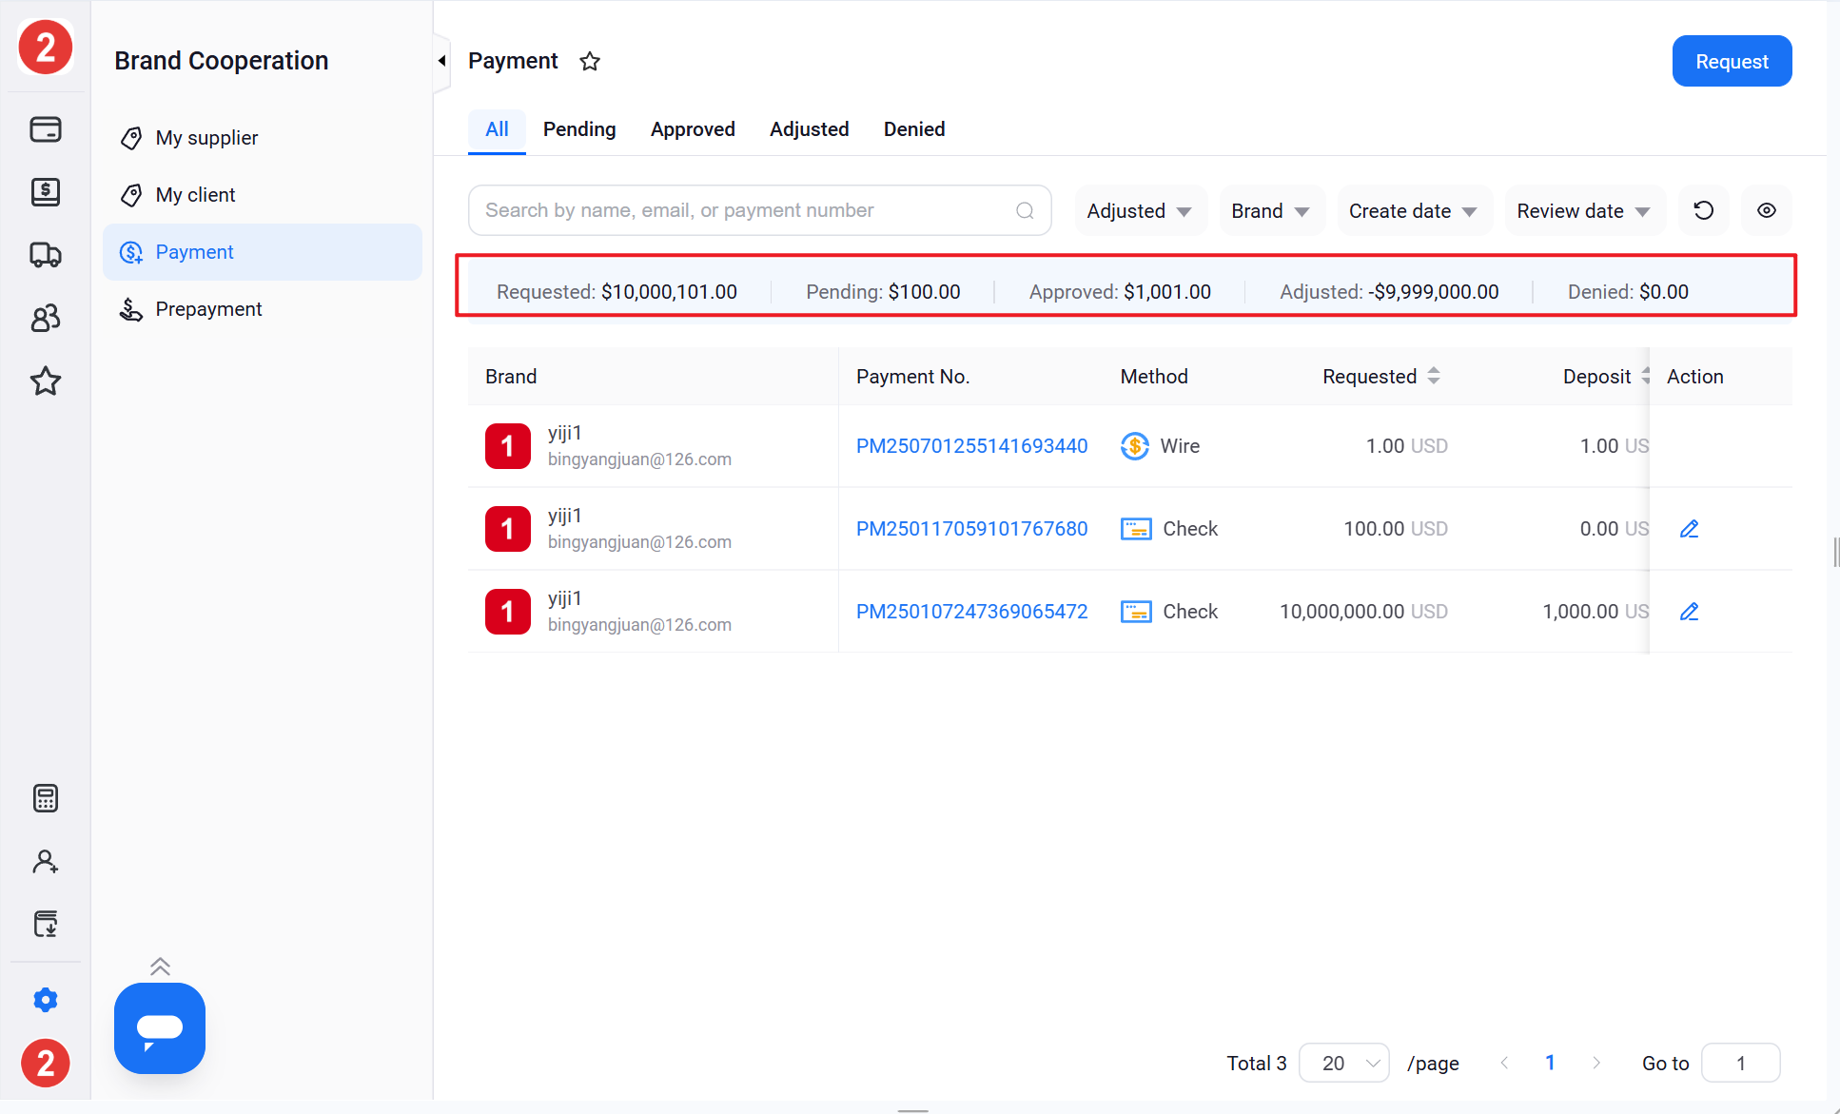The width and height of the screenshot is (1840, 1114).
Task: Click the Requested: $10,000,101.00 summary
Action: pyautogui.click(x=617, y=292)
